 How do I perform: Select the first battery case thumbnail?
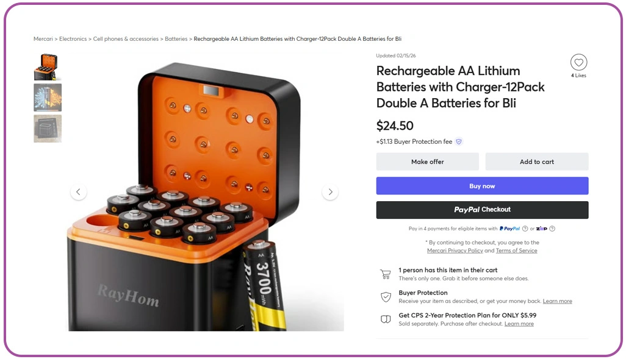point(48,67)
